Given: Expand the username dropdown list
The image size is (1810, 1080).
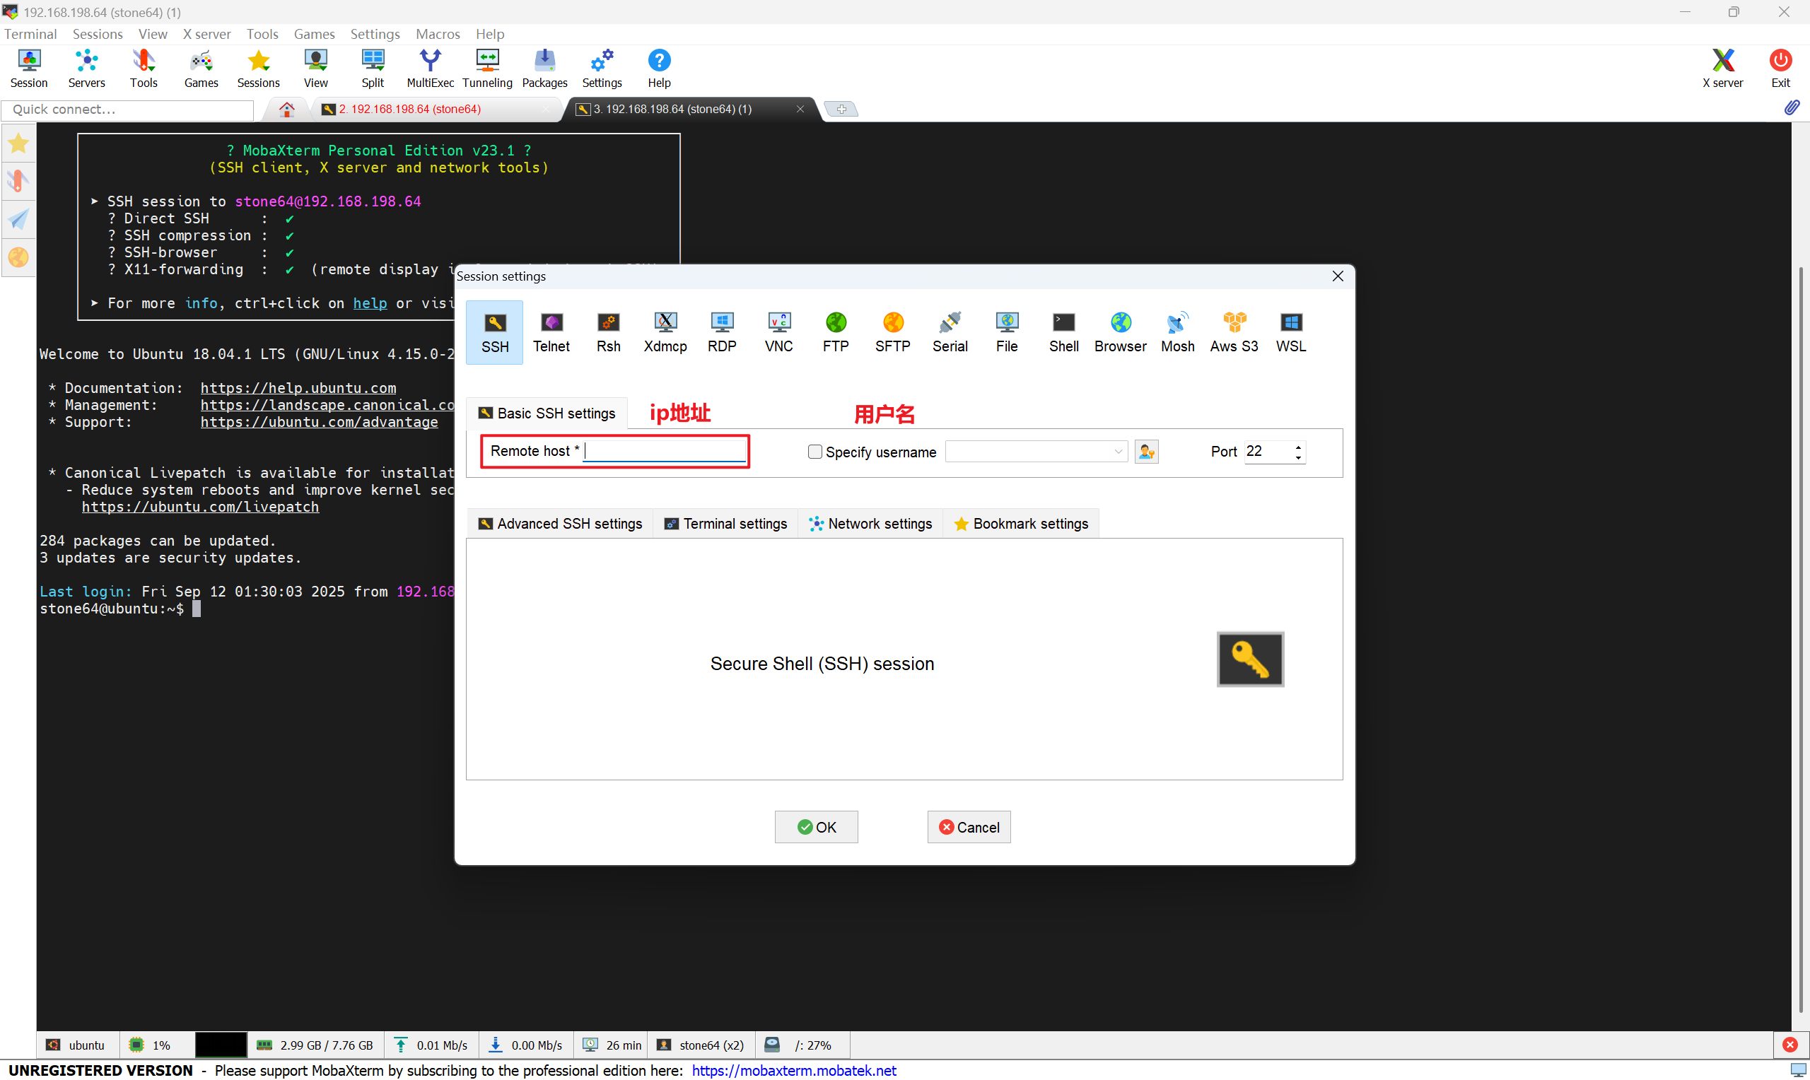Looking at the screenshot, I should (1118, 452).
